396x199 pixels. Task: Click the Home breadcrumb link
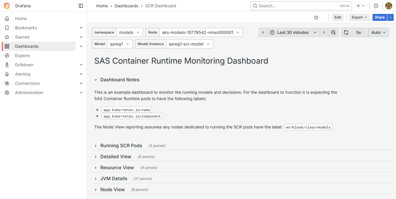point(102,6)
